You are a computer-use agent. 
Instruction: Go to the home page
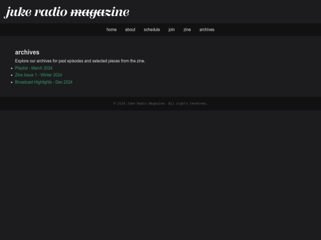tap(111, 30)
